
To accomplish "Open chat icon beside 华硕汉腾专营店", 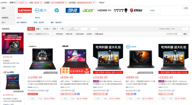I will (x=74, y=91).
